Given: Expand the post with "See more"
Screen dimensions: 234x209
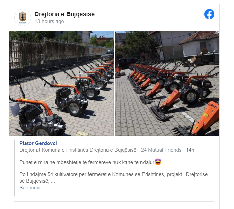Looking at the screenshot, I should (x=30, y=188).
